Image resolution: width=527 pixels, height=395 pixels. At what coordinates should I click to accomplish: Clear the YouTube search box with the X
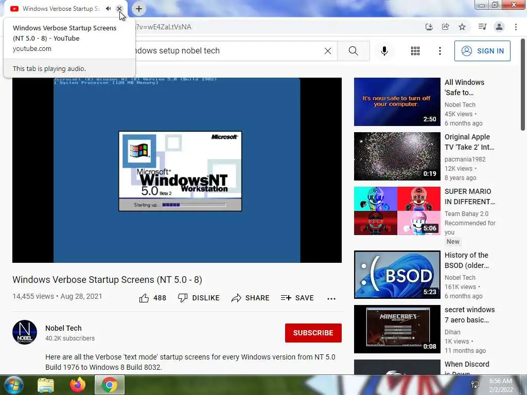[x=328, y=51]
